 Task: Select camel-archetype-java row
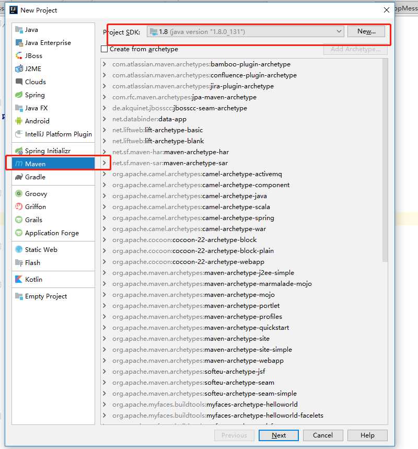242,196
